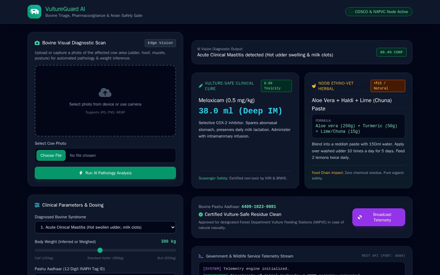Click the satellite icon on Broadcast Telemetry button

360,217
